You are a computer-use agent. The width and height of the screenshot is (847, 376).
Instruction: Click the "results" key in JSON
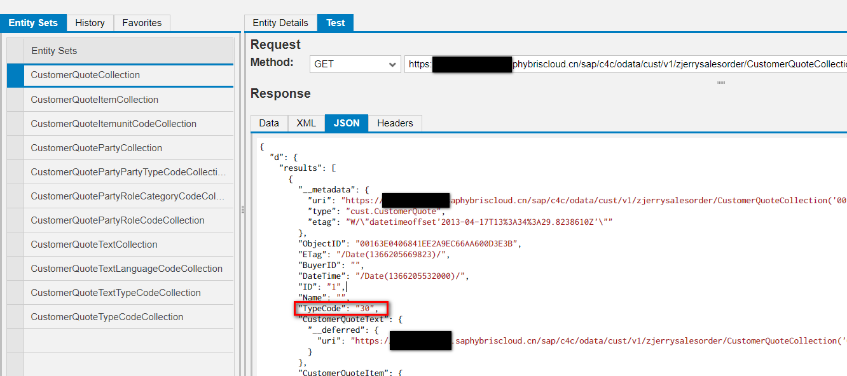click(x=301, y=168)
